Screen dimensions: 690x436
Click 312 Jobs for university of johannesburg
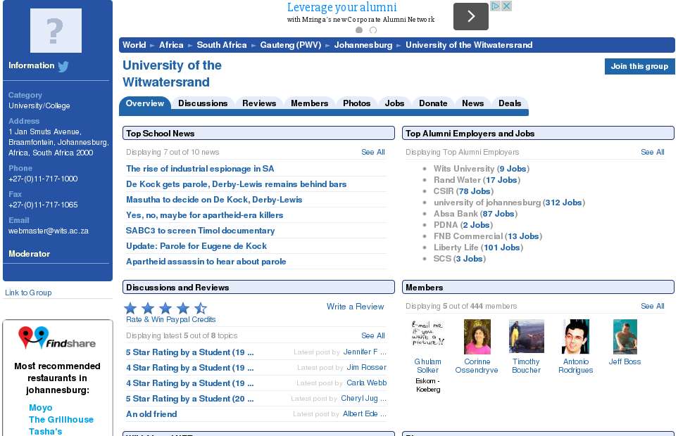point(564,203)
